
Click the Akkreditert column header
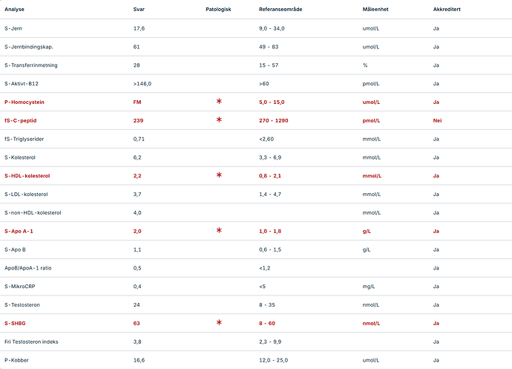click(x=447, y=9)
